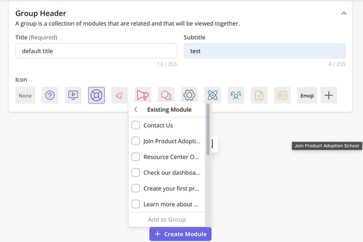Open the add custom icon plus button
Screen dimensions: 363x242
[x=329, y=95]
